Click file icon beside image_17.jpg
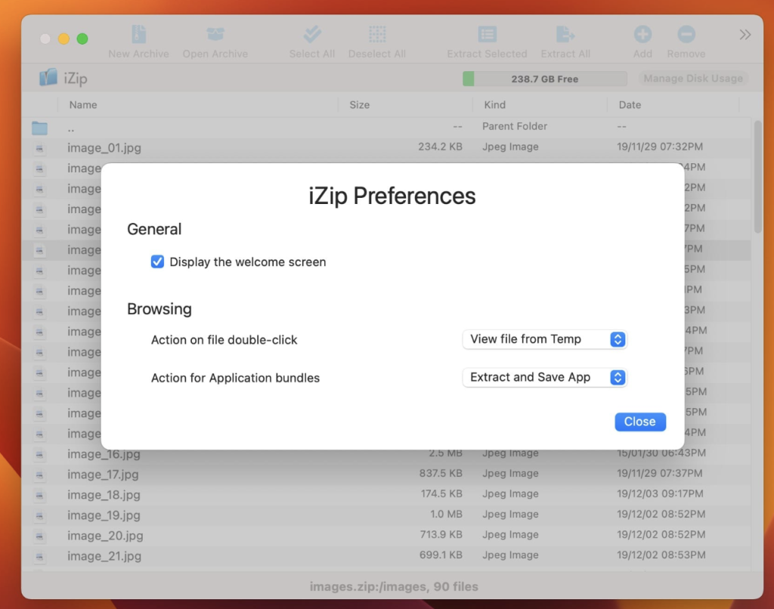 [39, 475]
